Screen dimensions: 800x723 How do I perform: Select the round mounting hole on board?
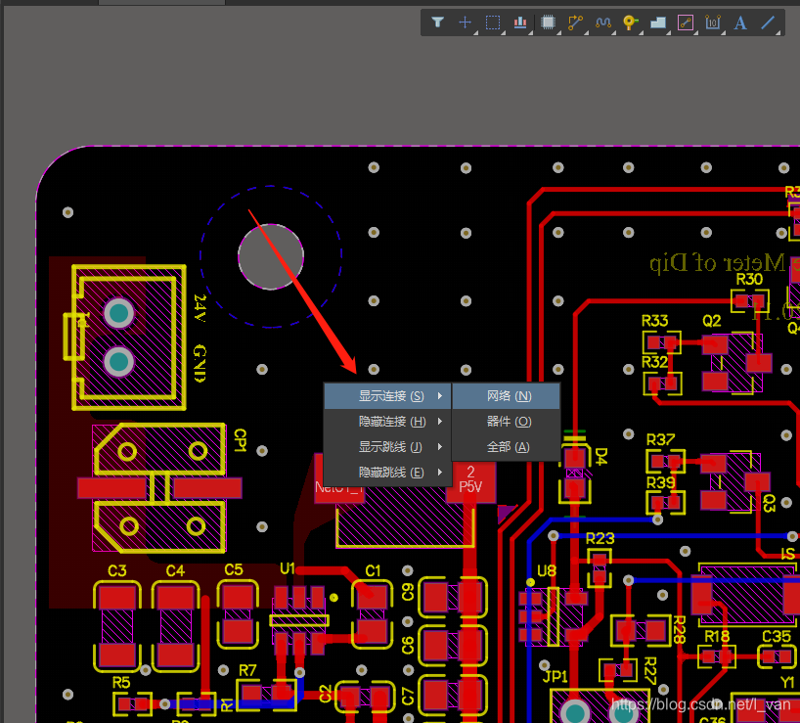271,256
